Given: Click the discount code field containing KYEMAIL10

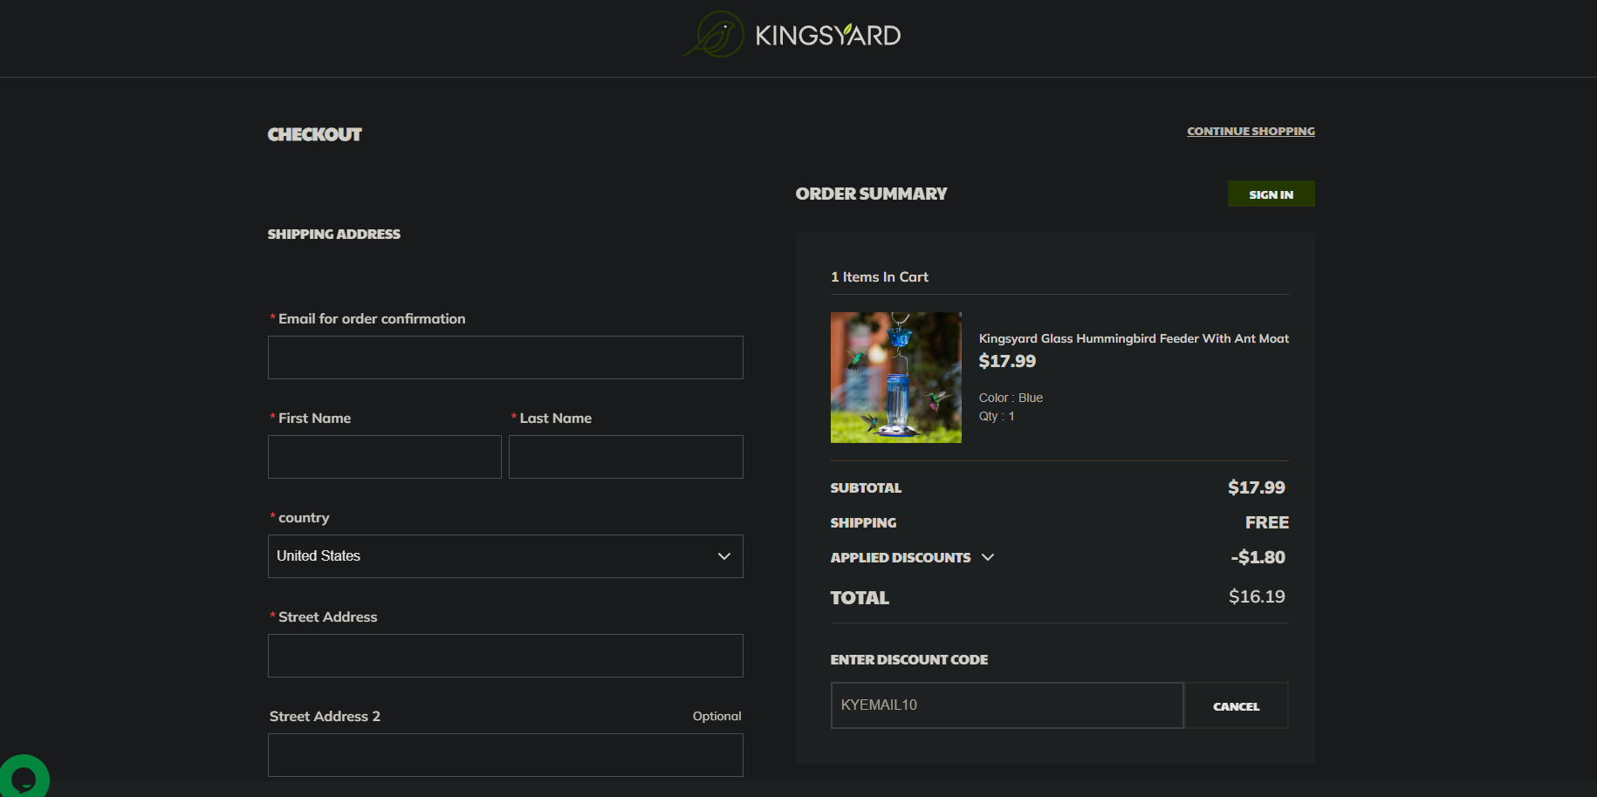Looking at the screenshot, I should (x=1007, y=705).
